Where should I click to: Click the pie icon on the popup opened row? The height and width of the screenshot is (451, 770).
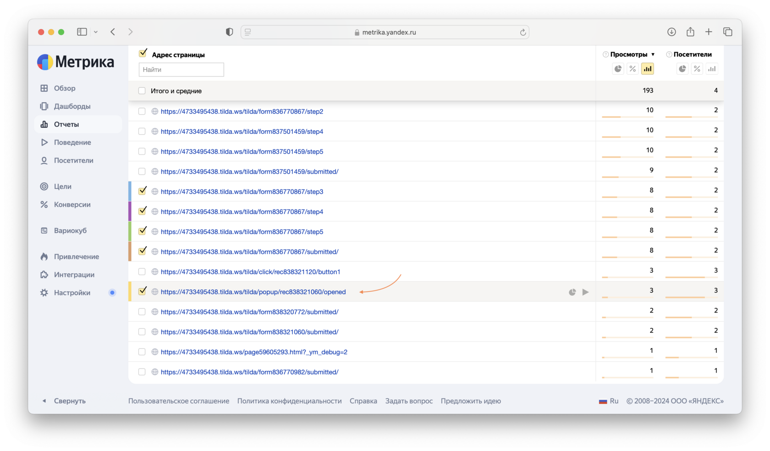572,292
